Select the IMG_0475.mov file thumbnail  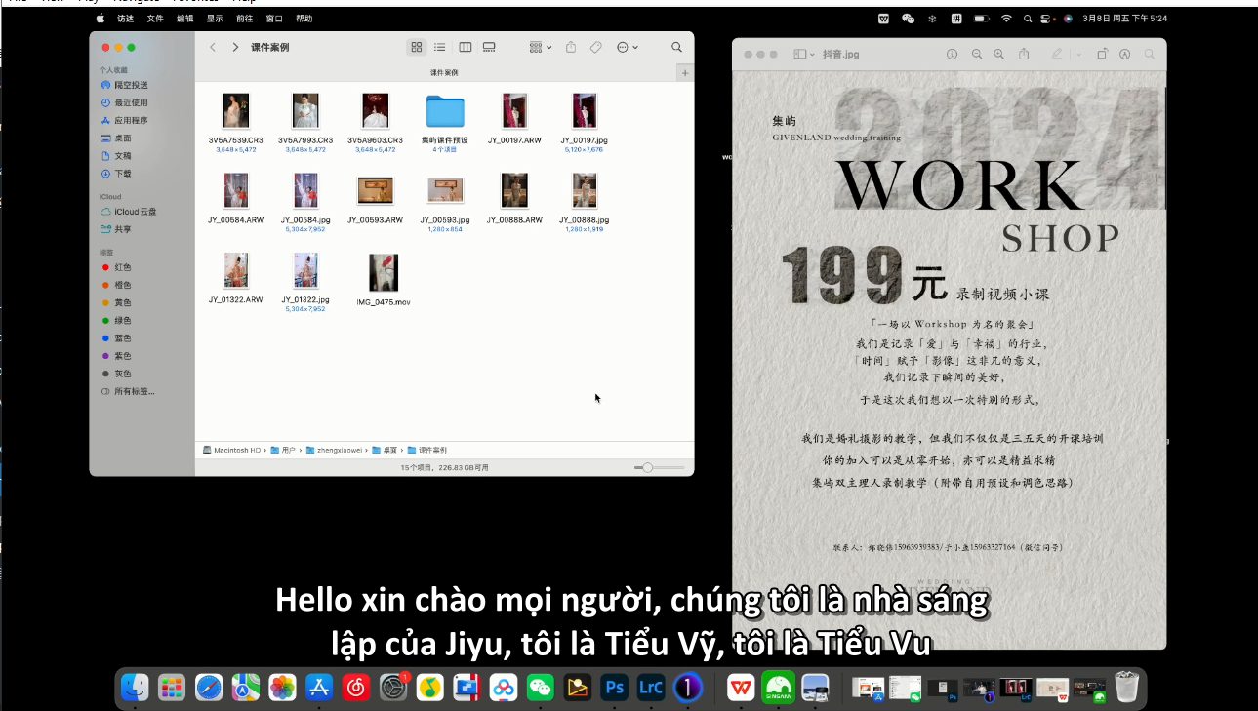pos(384,273)
